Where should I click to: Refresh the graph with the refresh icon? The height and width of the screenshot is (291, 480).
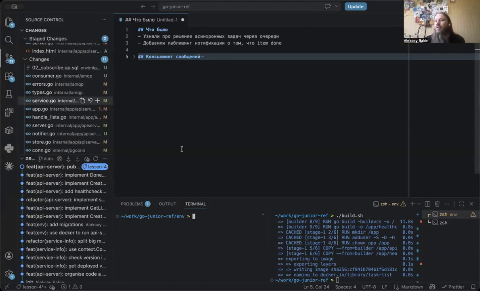point(95,159)
